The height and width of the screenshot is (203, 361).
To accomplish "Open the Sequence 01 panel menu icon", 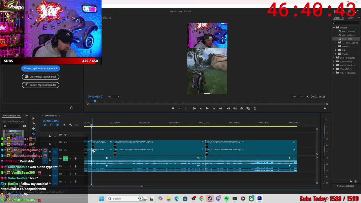I will point(60,116).
